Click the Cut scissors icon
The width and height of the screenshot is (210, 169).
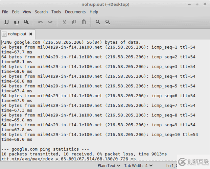pos(64,22)
